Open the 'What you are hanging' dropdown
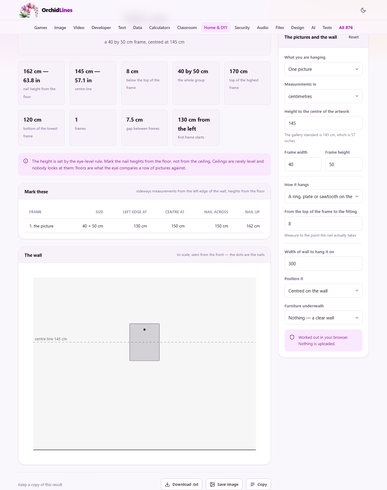This screenshot has width=387, height=490. click(x=323, y=69)
